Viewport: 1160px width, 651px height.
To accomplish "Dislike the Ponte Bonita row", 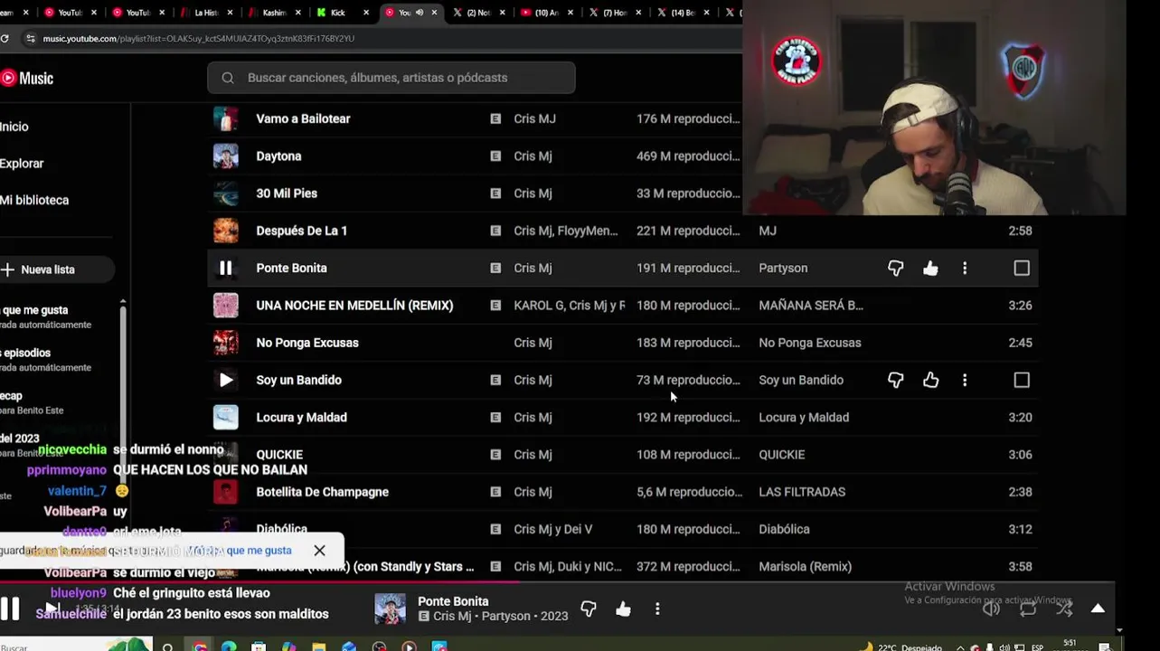I will pos(895,268).
